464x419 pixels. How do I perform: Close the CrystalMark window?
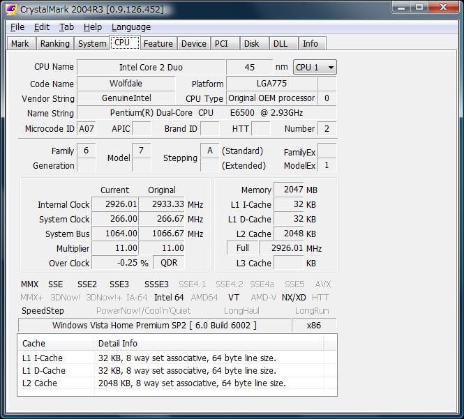(x=443, y=7)
